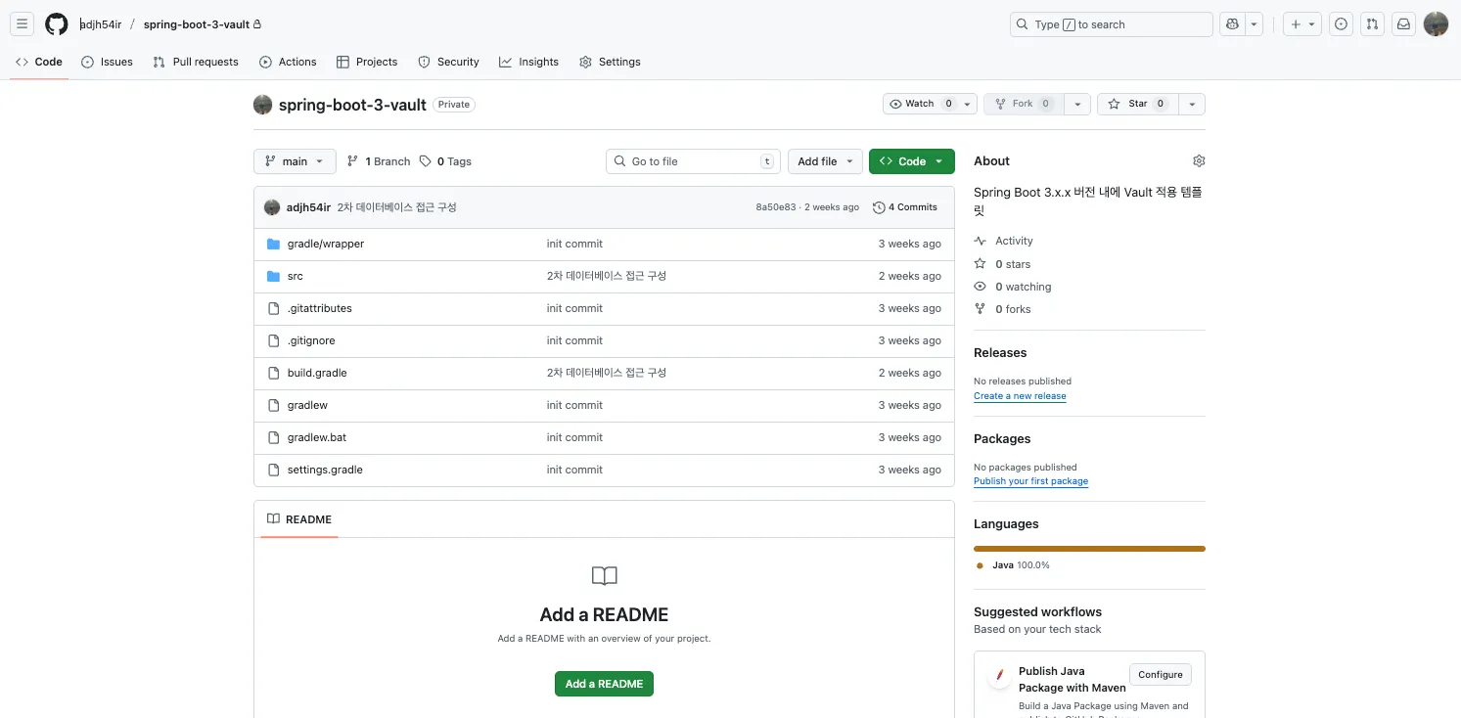Open the notifications inbox icon
This screenshot has height=718, width=1461.
pyautogui.click(x=1404, y=24)
